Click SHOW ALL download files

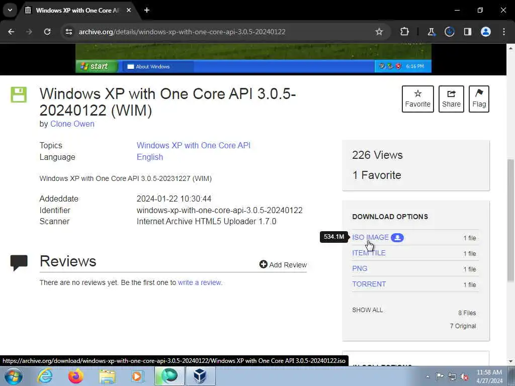367,310
